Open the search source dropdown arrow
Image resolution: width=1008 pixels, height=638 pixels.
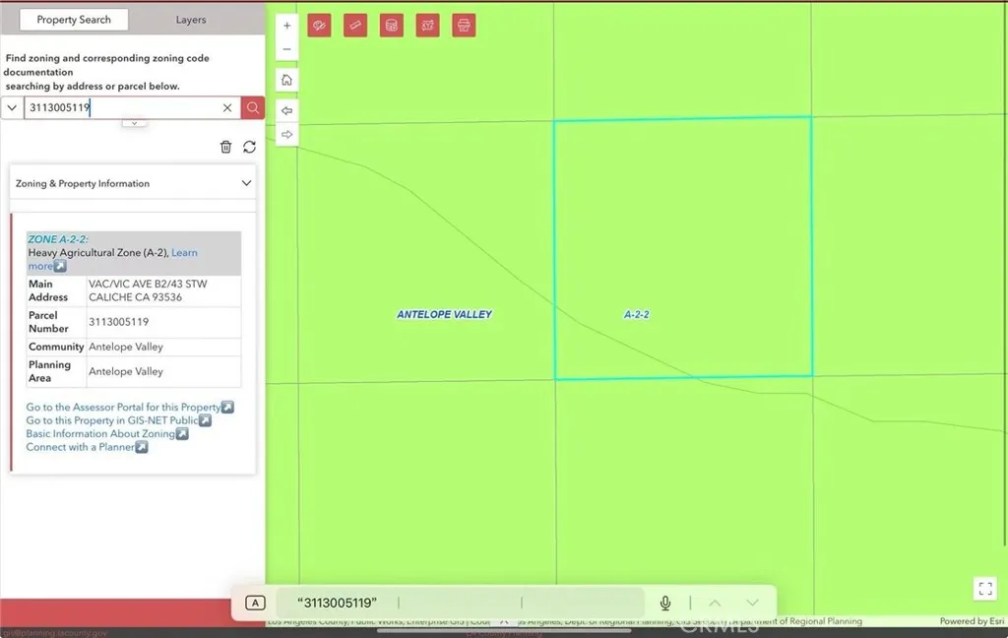pyautogui.click(x=12, y=108)
